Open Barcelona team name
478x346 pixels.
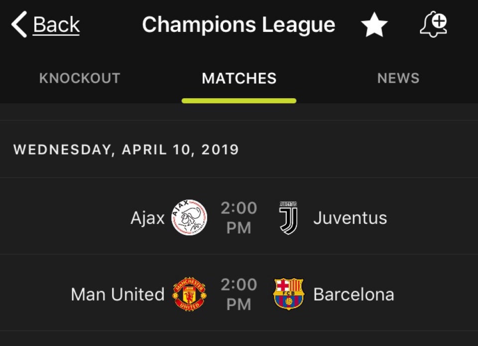354,295
